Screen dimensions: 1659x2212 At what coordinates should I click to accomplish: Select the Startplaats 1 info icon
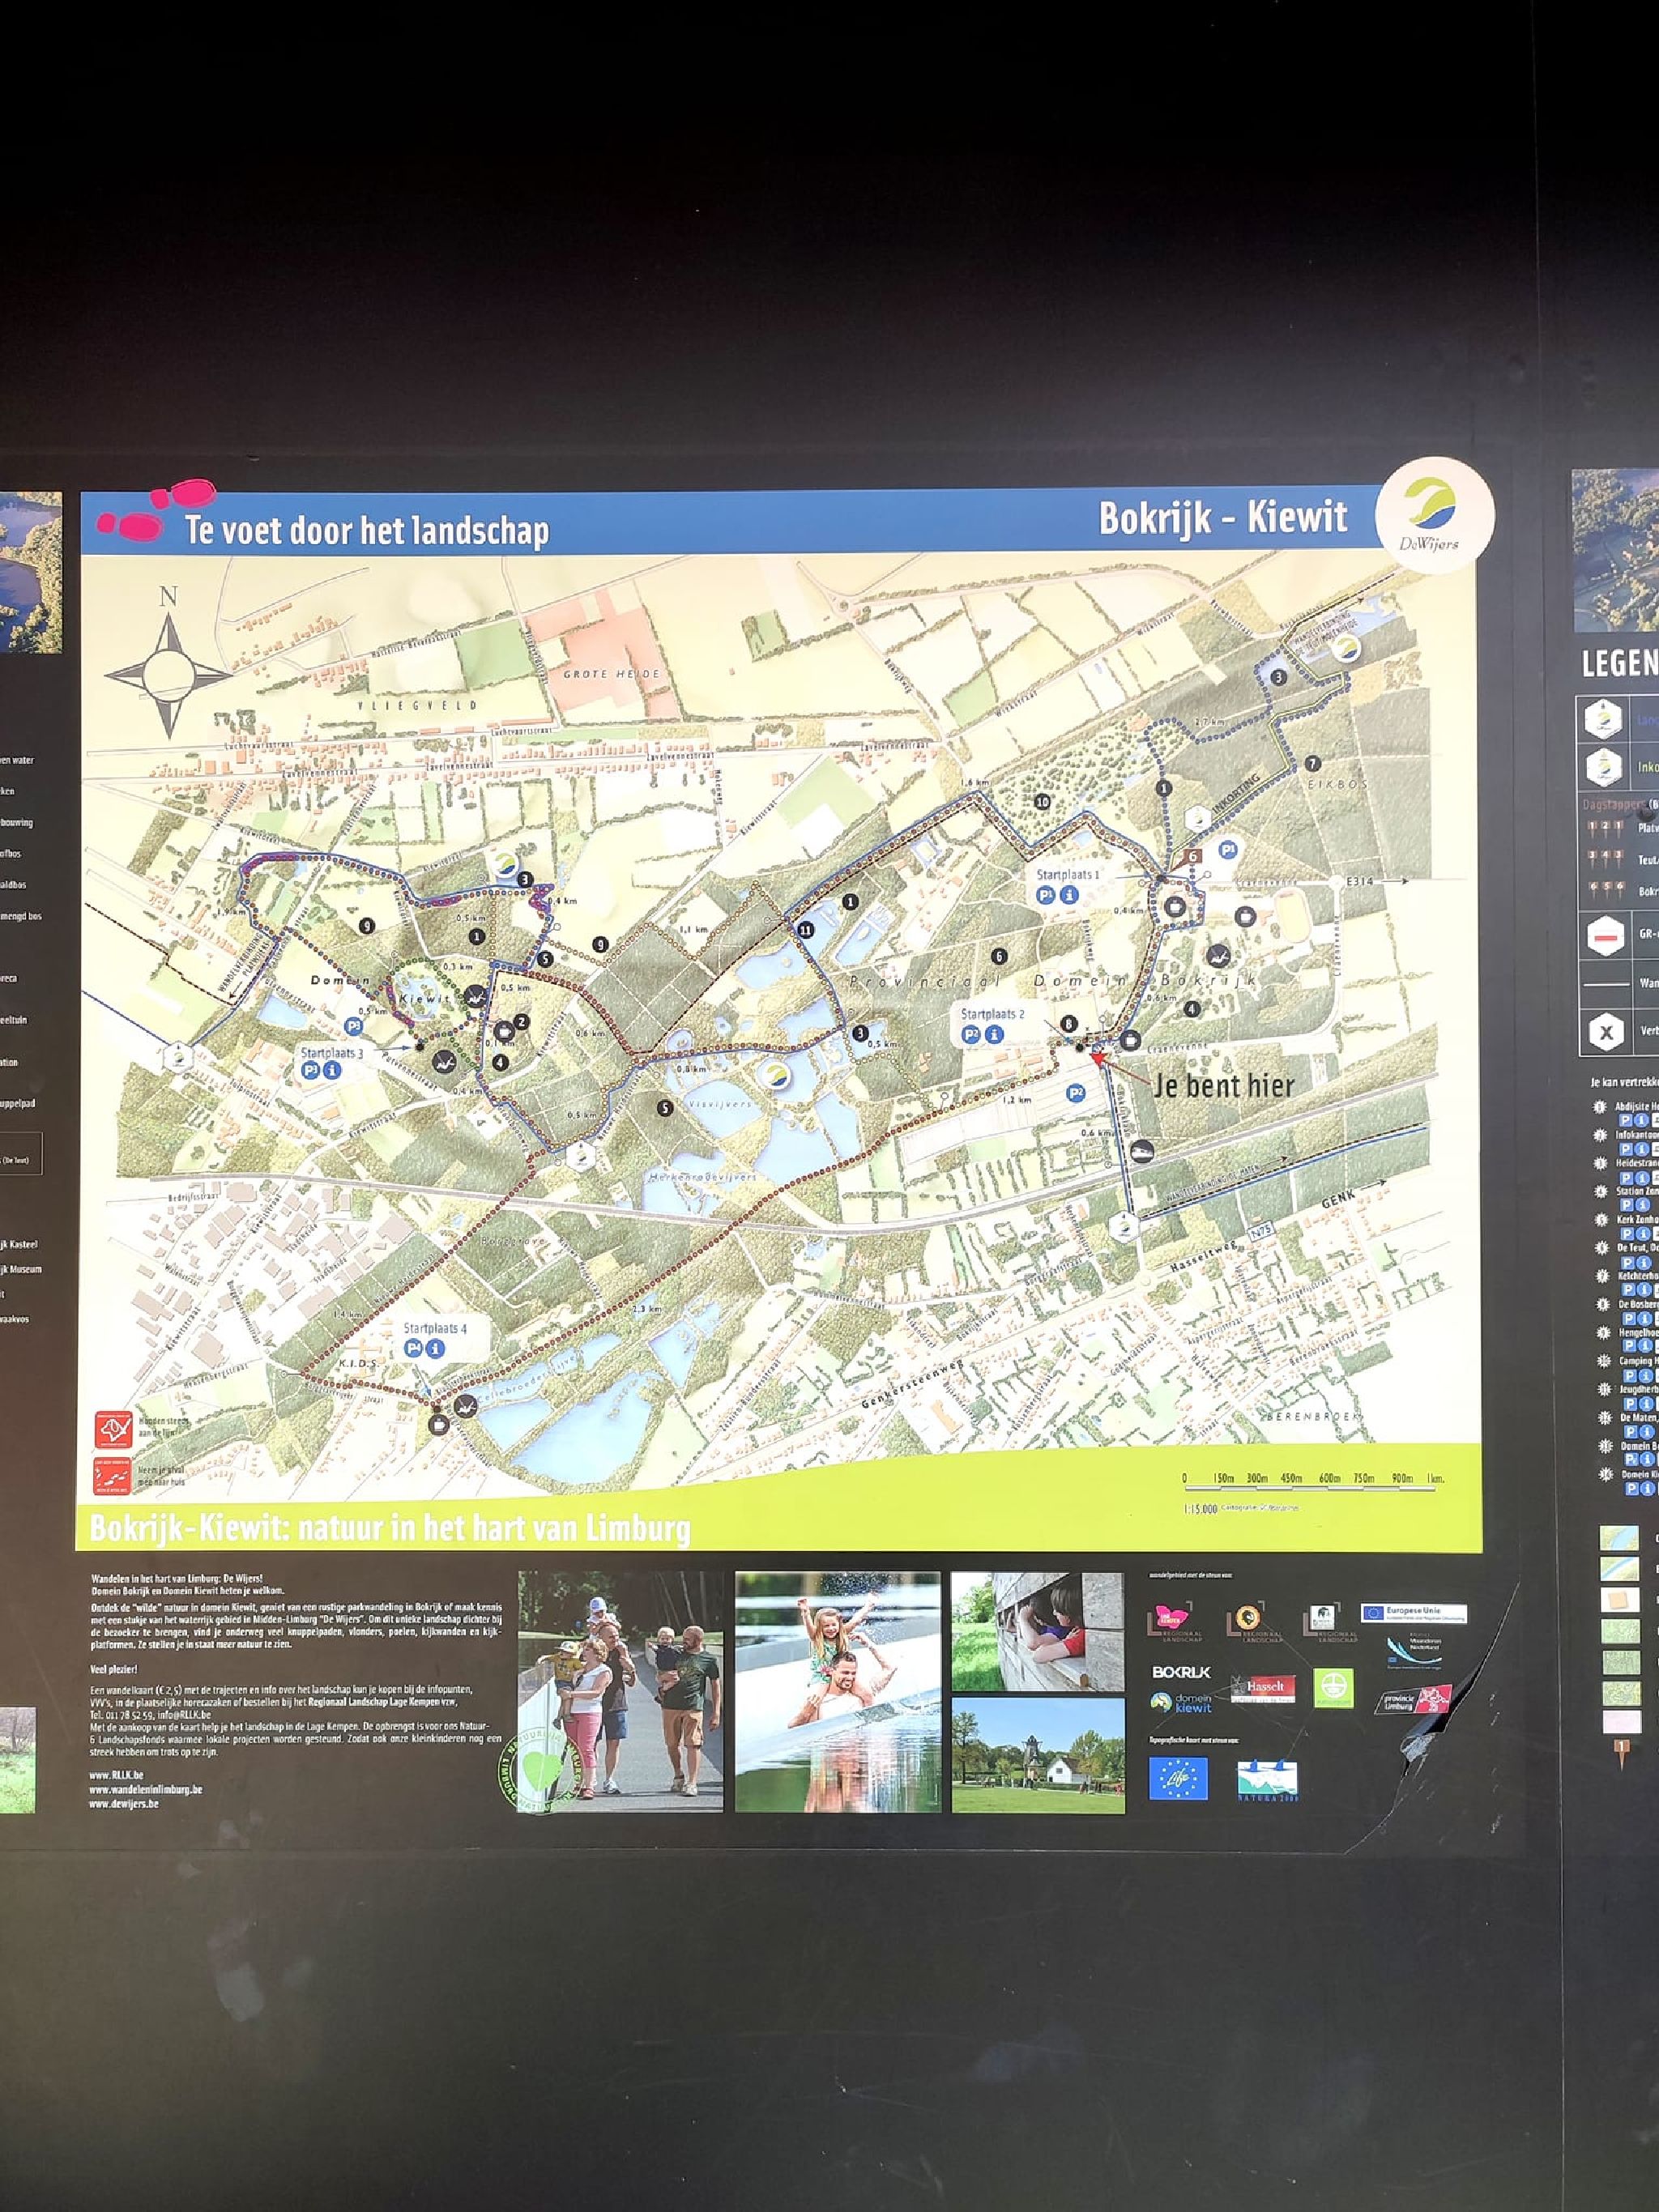[1069, 895]
